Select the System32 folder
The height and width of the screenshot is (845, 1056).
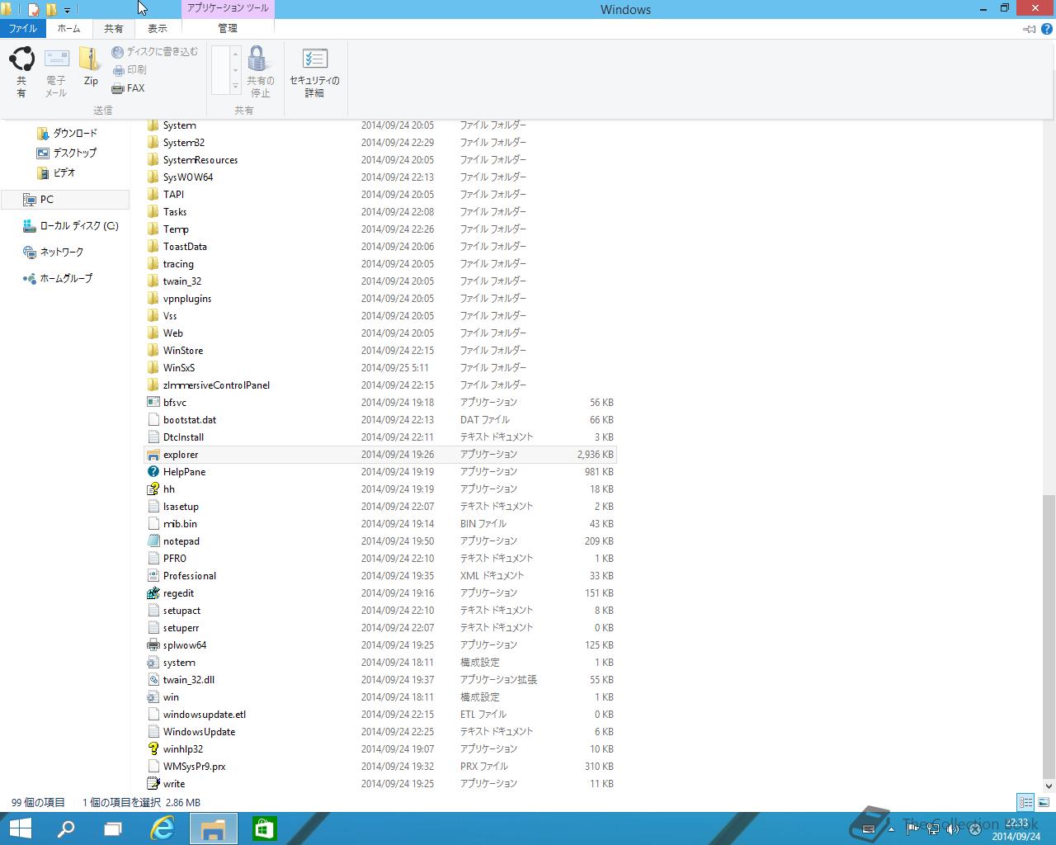click(380, 143)
